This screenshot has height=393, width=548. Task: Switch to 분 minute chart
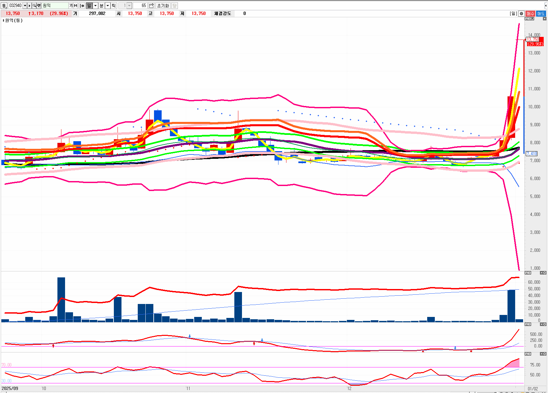pos(102,6)
